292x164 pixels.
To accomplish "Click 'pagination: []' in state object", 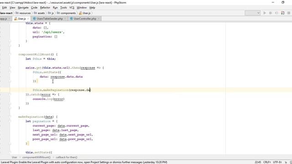I will tap(45, 36).
